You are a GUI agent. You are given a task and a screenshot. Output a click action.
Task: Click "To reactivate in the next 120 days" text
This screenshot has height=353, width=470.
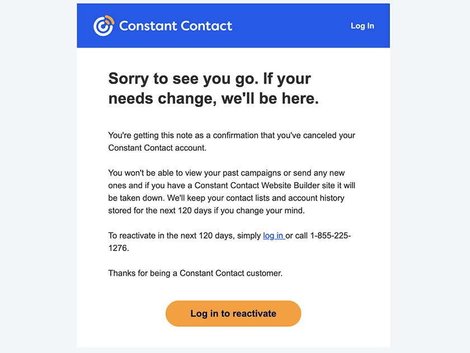click(x=171, y=236)
